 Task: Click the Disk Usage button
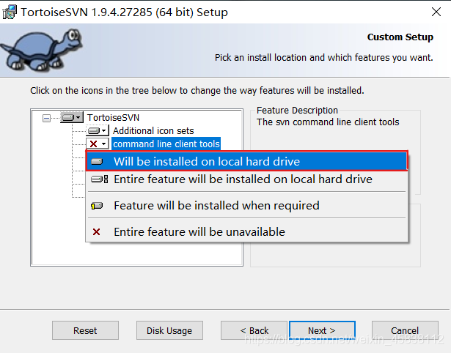tap(169, 330)
